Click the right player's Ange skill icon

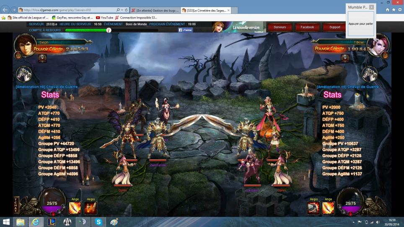click(328, 208)
